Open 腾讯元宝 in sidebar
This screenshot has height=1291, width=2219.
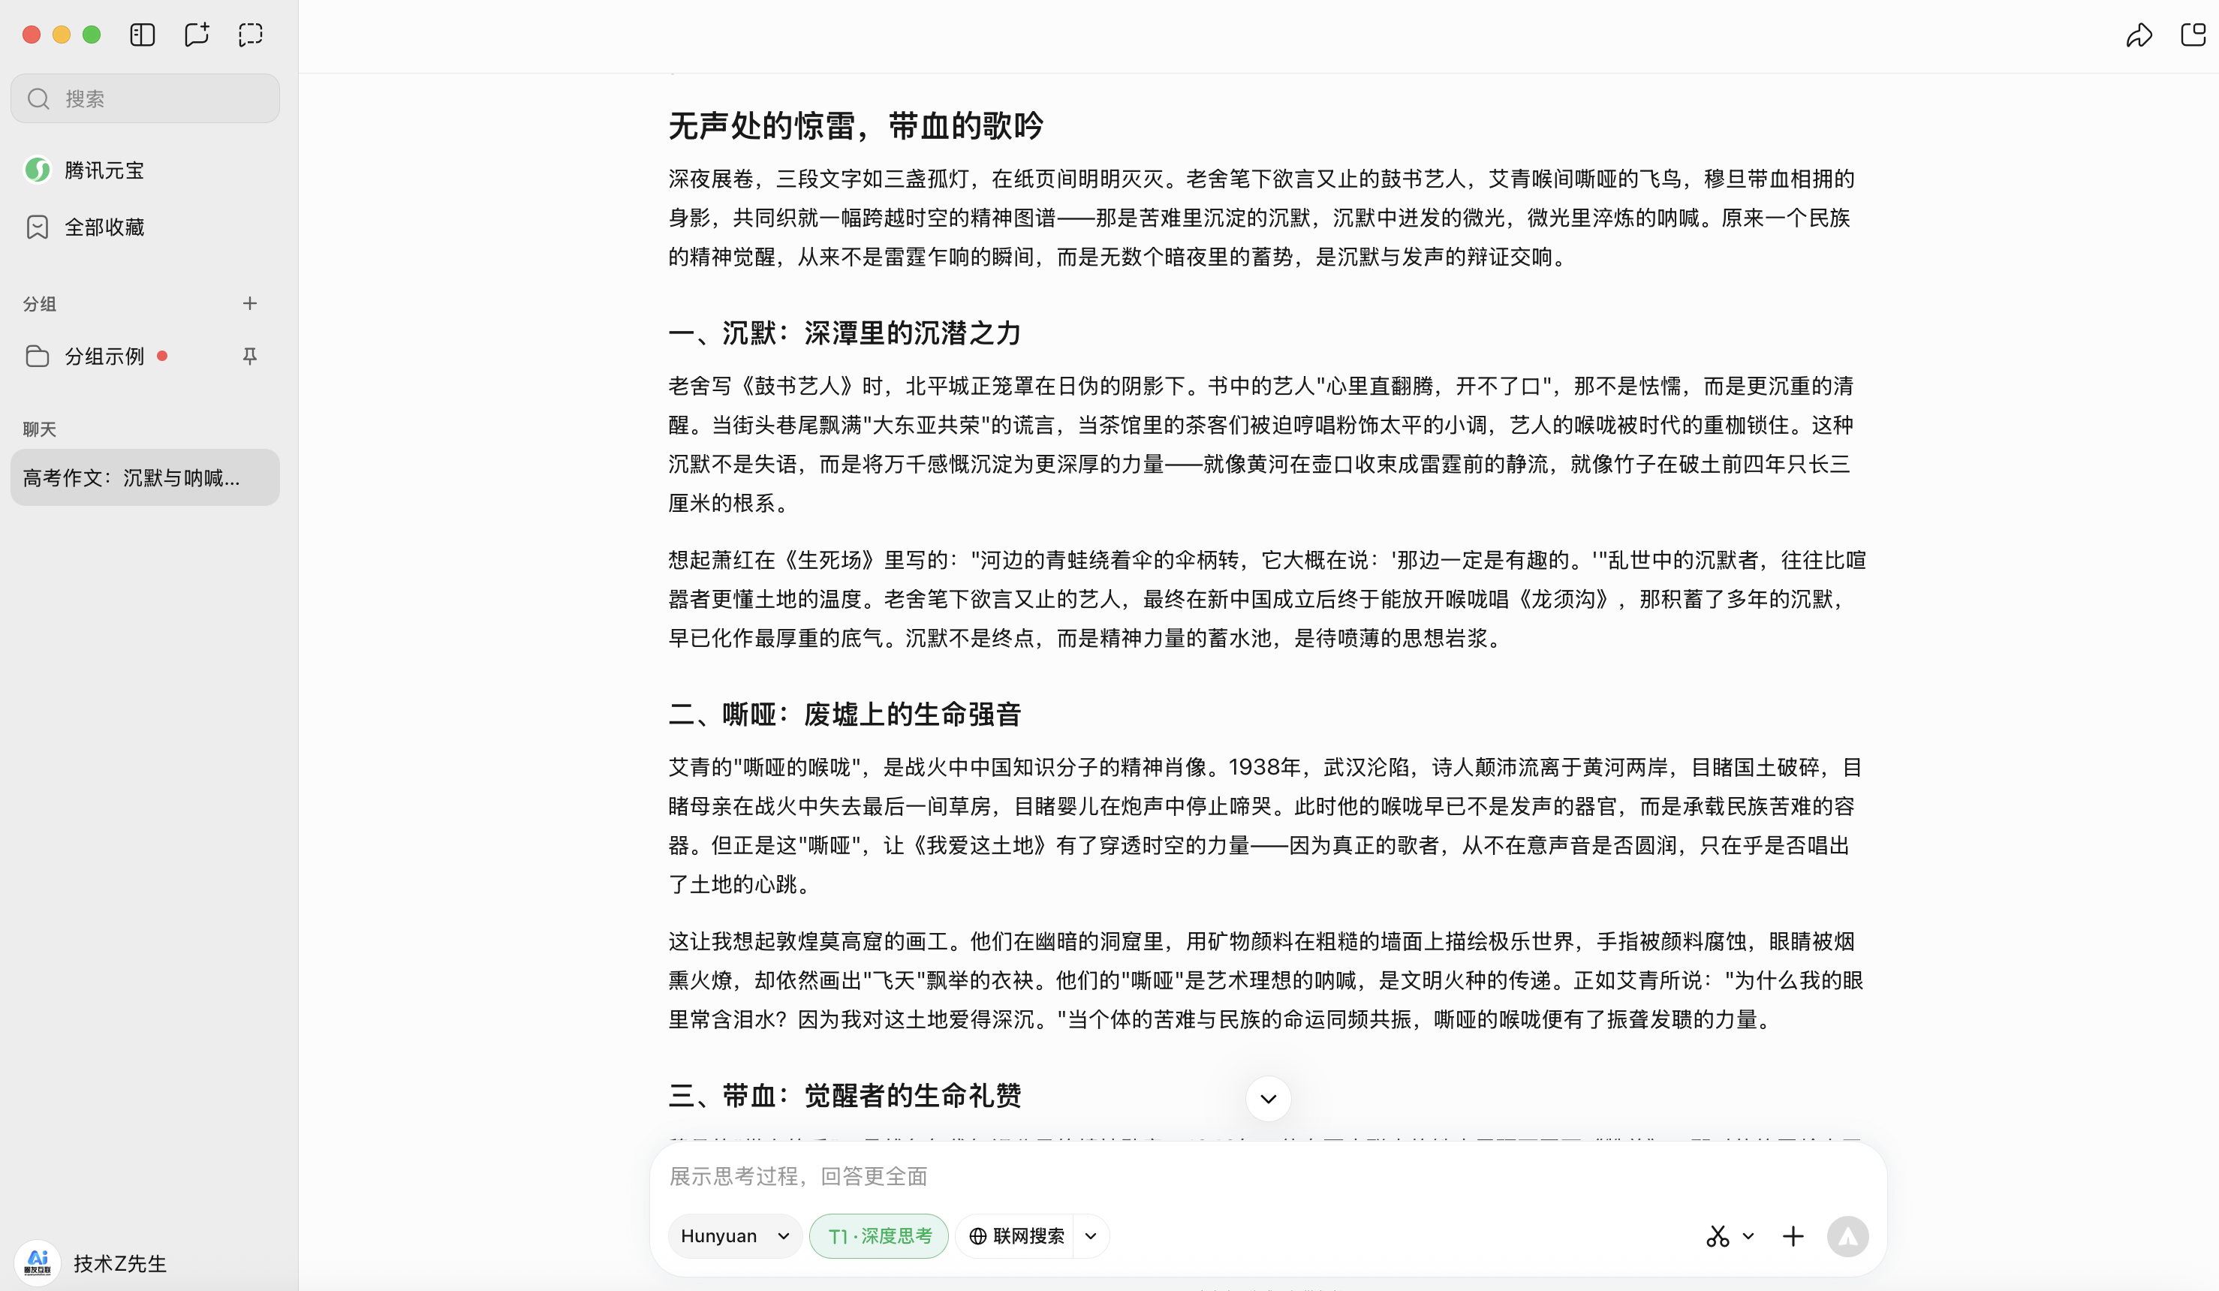click(x=104, y=170)
